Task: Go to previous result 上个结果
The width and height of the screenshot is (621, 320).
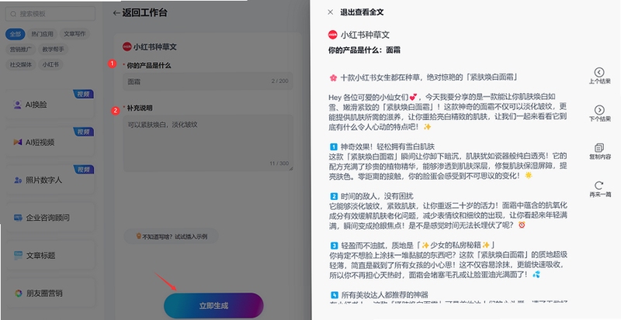Action: (599, 76)
